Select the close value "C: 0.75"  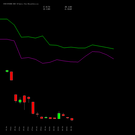(x=47, y=7)
